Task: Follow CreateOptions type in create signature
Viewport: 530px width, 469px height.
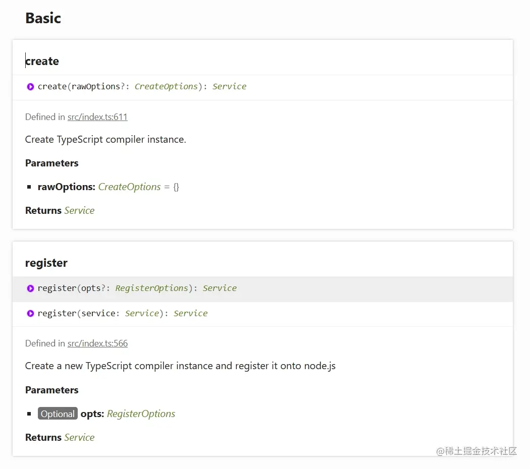Action: (x=166, y=86)
